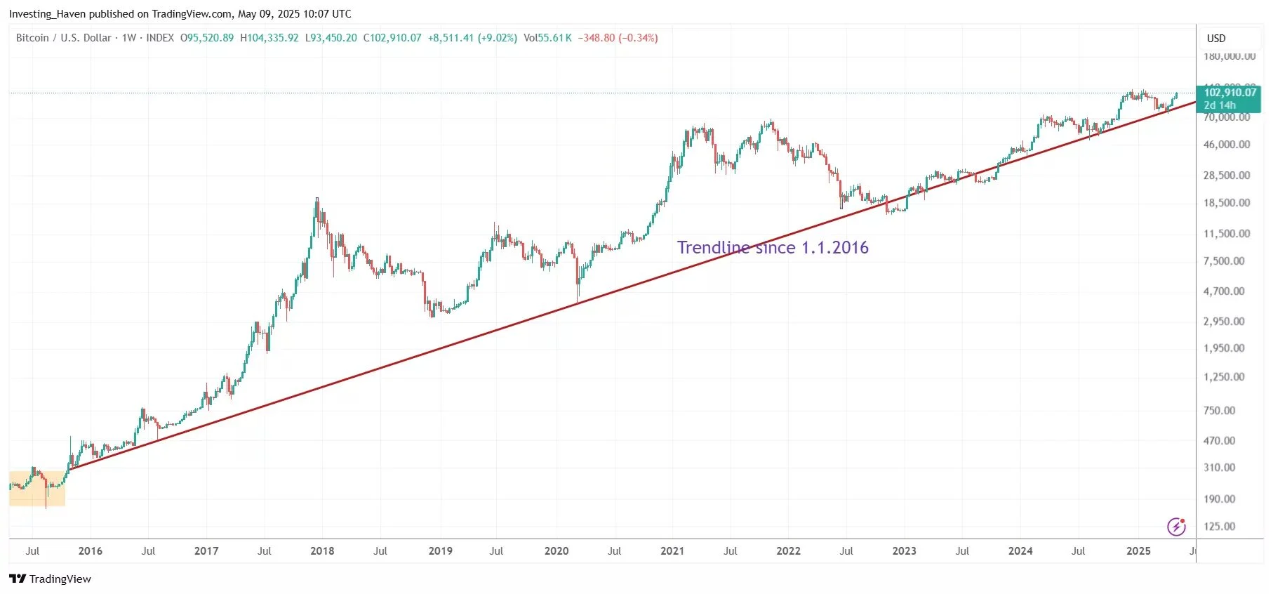Click the Bitcoin / U.S. Dollar symbol title
The height and width of the screenshot is (594, 1273).
64,38
